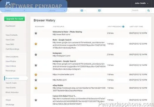The height and width of the screenshot is (107, 154).
Task: Click the Upgrade Account button
Action: pos(14,19)
